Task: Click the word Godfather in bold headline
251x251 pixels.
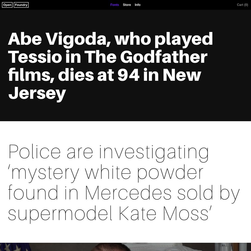Action: [164, 57]
